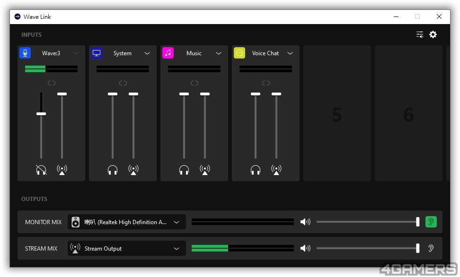Mute Voice Chat headphone monitor output
The image size is (460, 277).
pyautogui.click(x=256, y=170)
